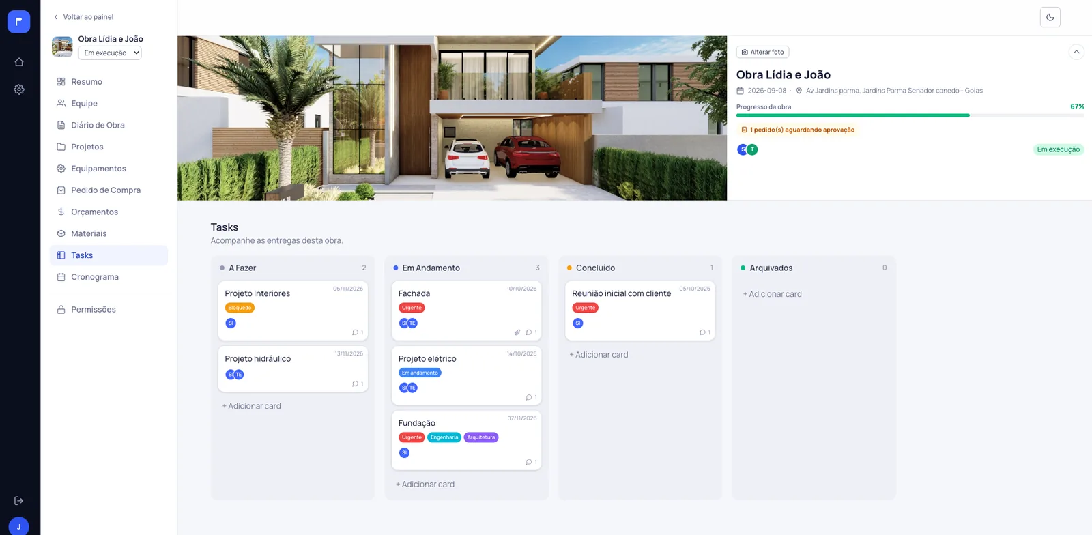Click the Engenharia tag on the Fundação card
Screen dimensions: 1092x535
click(x=444, y=437)
